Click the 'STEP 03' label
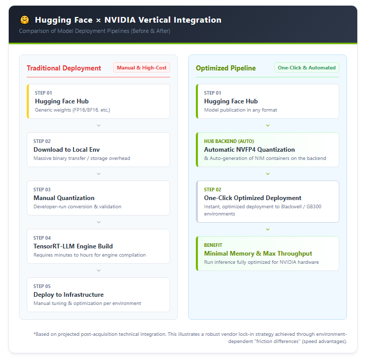 42,190
